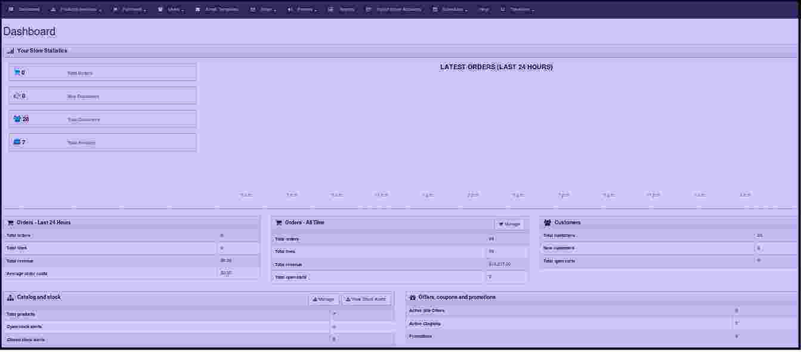Open the Dashboard item in top navigation
The width and height of the screenshot is (801, 352).
pos(24,10)
